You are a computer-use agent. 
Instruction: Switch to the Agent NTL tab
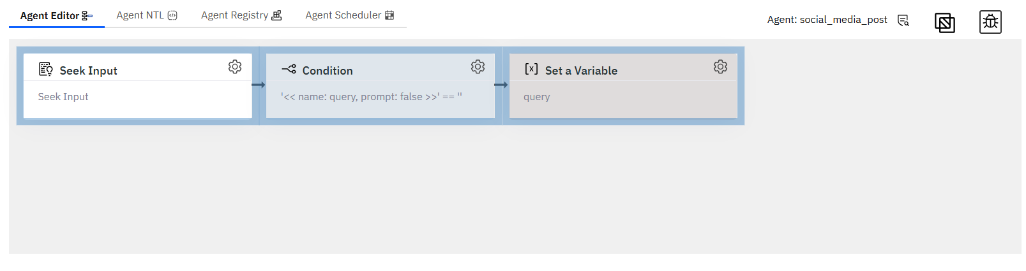coord(147,15)
